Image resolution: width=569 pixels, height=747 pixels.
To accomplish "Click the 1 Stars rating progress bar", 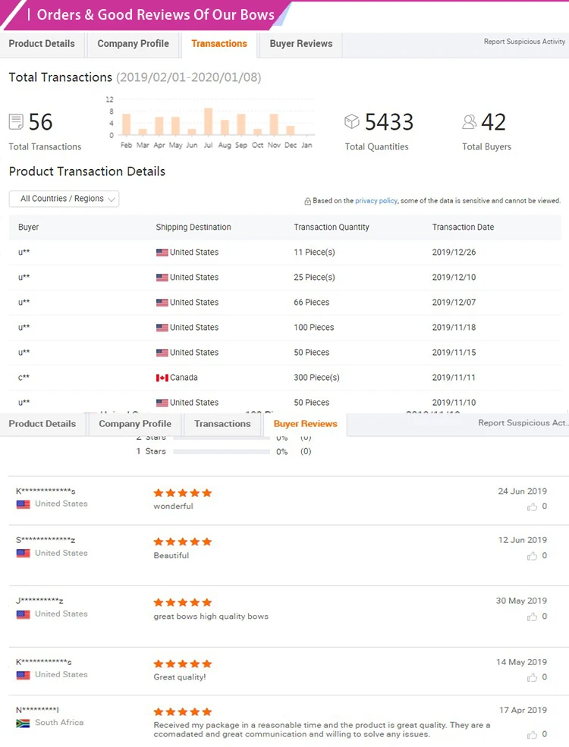I will (x=221, y=451).
